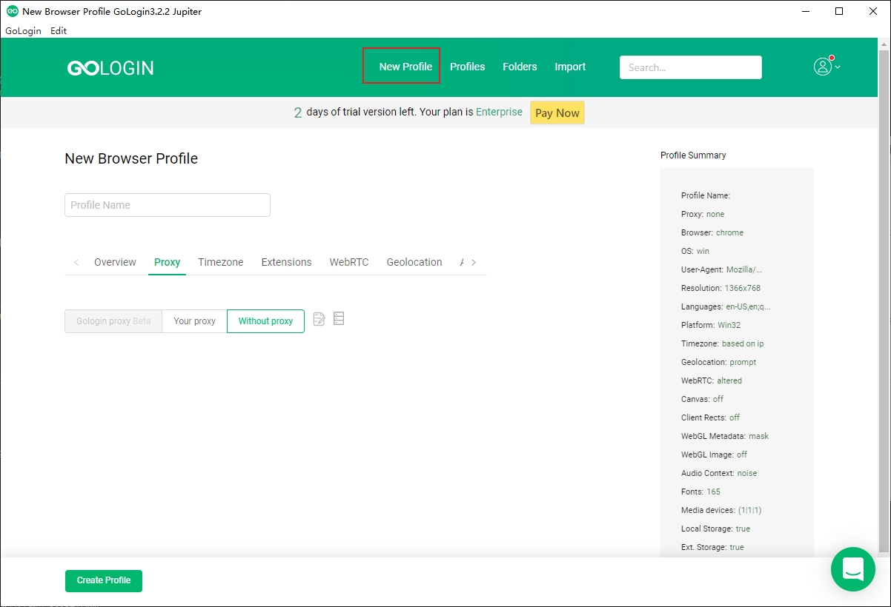Open the user account avatar icon

822,67
